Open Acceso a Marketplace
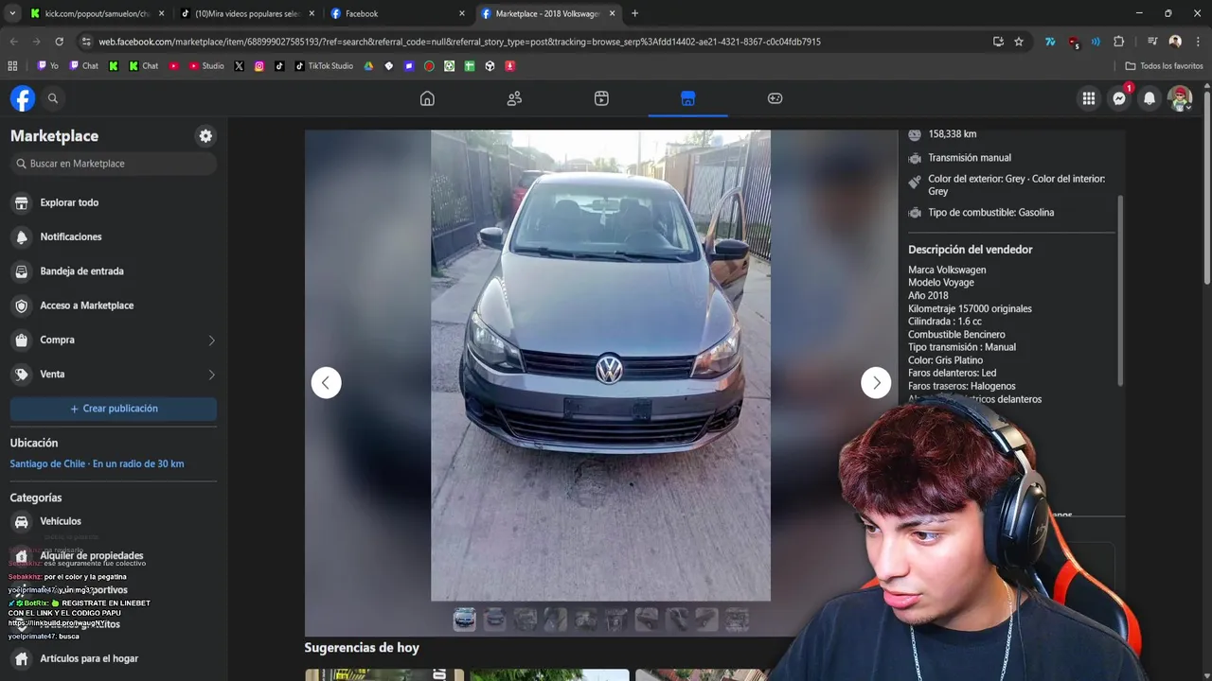The image size is (1212, 681). click(114, 306)
